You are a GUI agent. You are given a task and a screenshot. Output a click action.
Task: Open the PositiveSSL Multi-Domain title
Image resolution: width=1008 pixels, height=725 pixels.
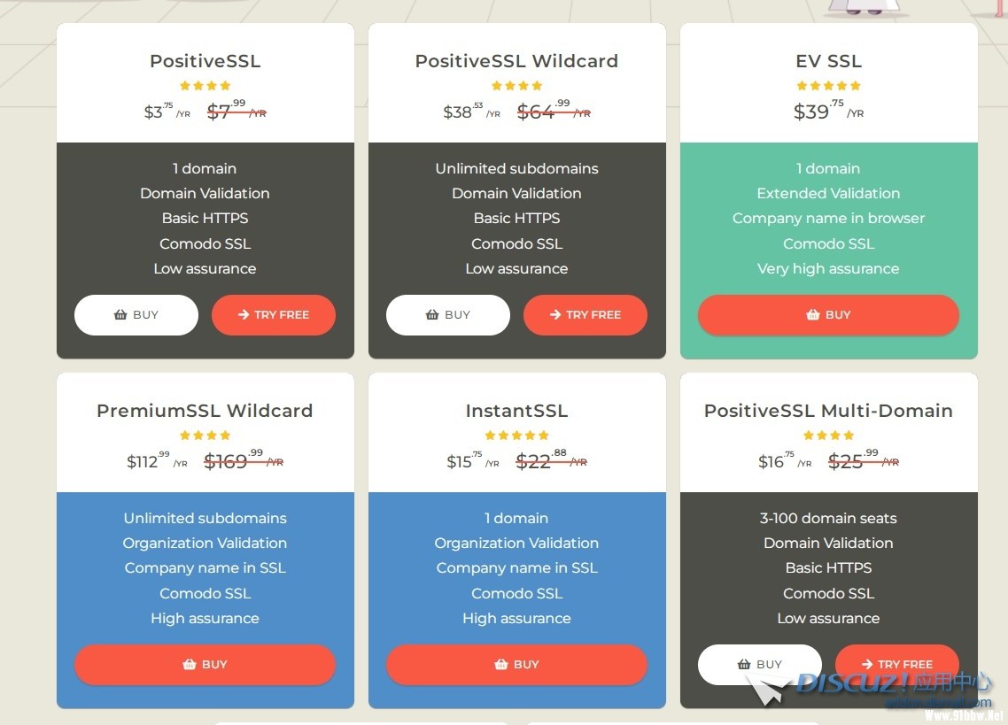[828, 411]
